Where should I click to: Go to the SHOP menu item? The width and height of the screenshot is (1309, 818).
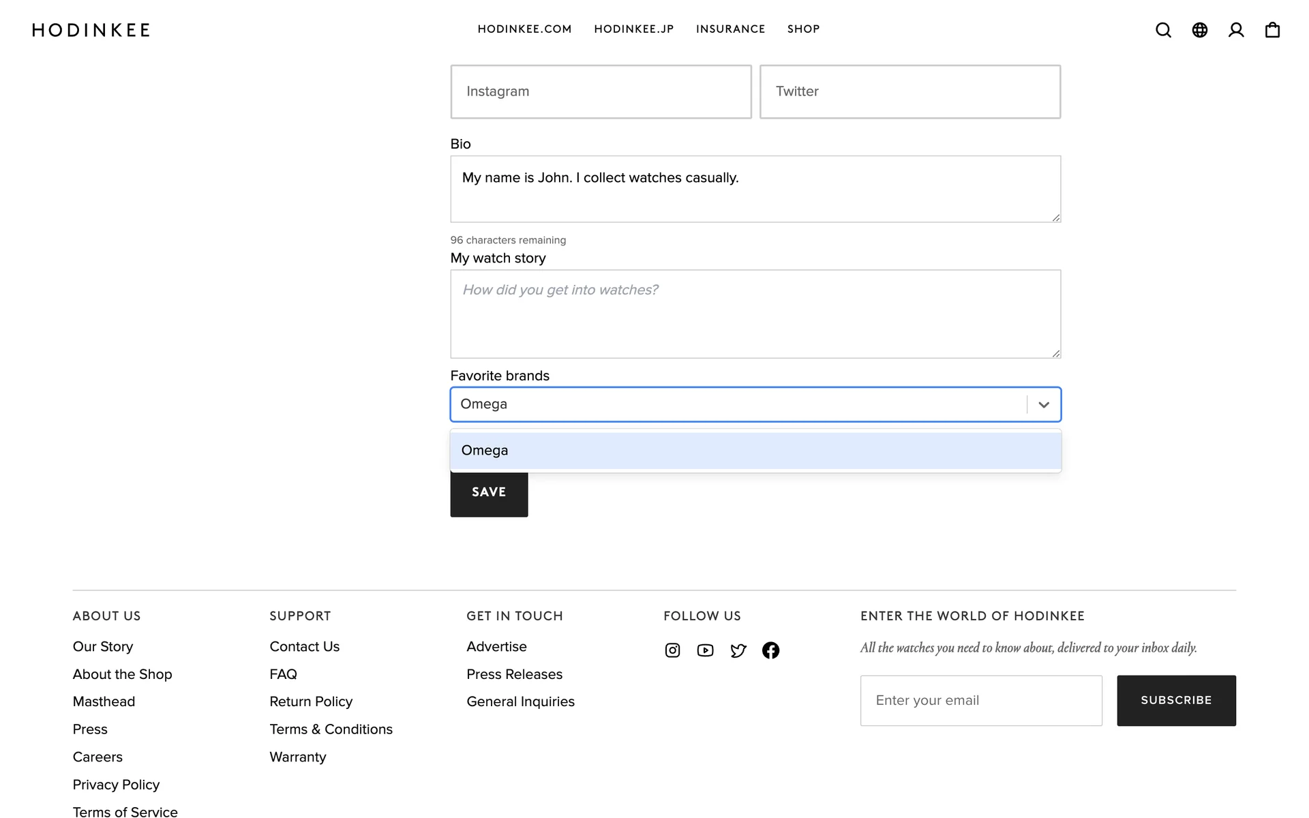tap(803, 29)
